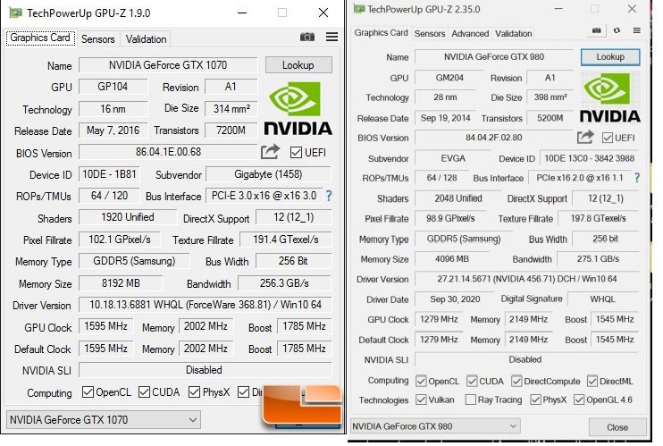Viewport: 663px width, 446px height.
Task: Toggle the OpenGL 4.6 checkbox
Action: click(579, 400)
